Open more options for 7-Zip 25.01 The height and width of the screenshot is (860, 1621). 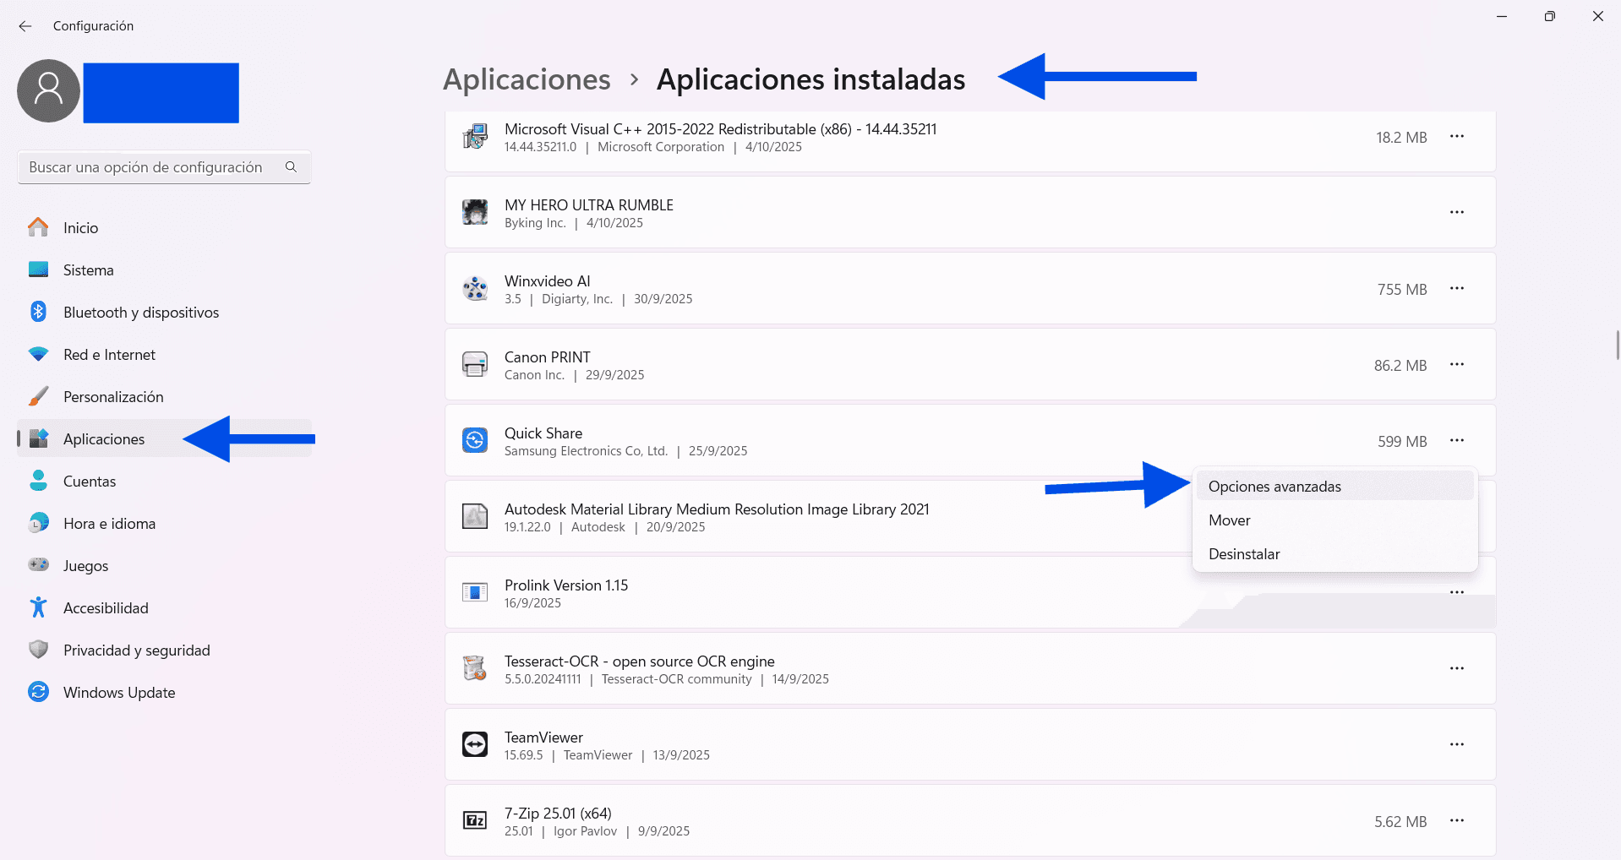[1457, 820]
